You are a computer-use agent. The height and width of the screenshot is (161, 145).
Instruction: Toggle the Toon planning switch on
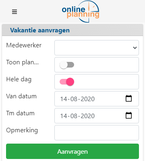[67, 65]
